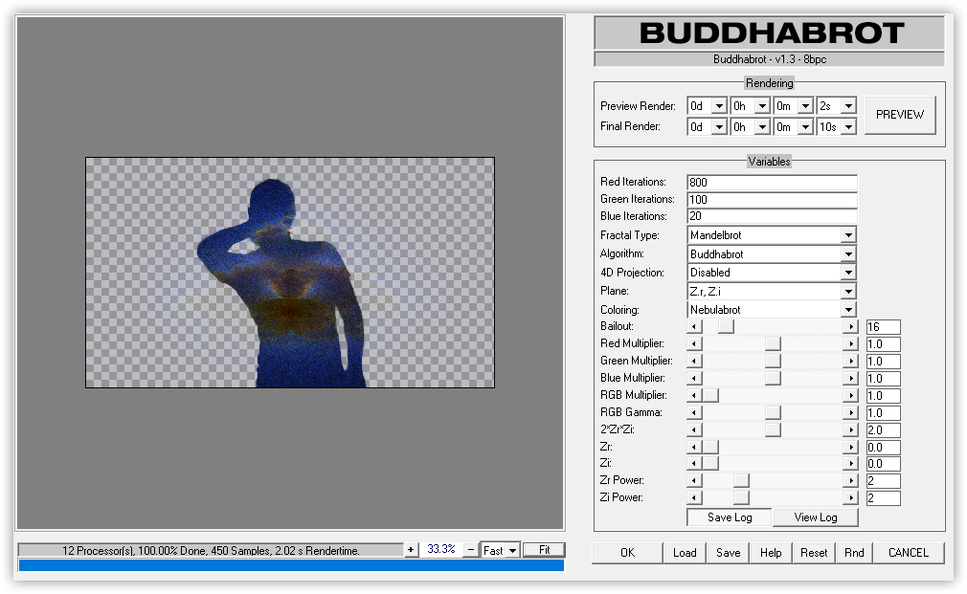This screenshot has width=967, height=594.
Task: Expand the Plane dropdown
Action: (x=848, y=291)
